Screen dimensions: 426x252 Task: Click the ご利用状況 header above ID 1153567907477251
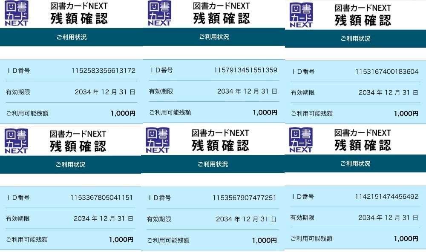click(x=213, y=164)
